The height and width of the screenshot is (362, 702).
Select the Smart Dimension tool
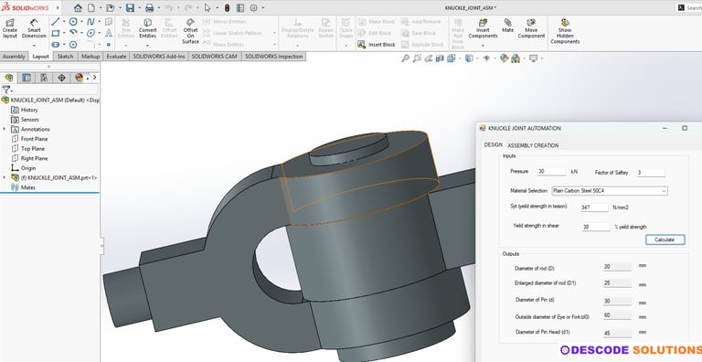(x=34, y=28)
